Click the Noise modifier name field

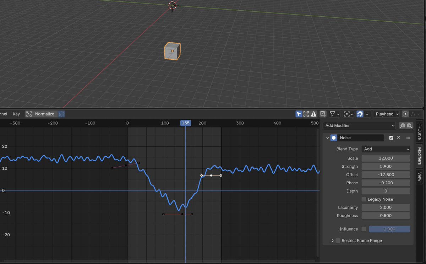click(x=361, y=138)
